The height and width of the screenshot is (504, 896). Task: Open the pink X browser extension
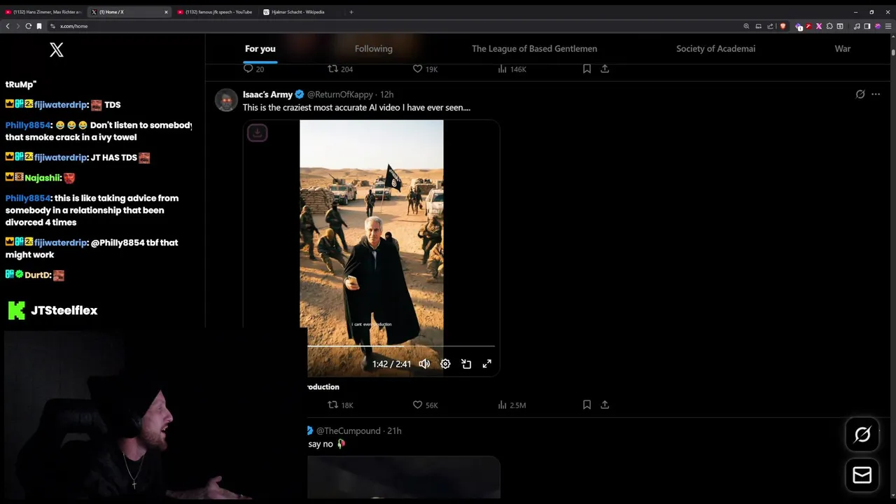[819, 26]
